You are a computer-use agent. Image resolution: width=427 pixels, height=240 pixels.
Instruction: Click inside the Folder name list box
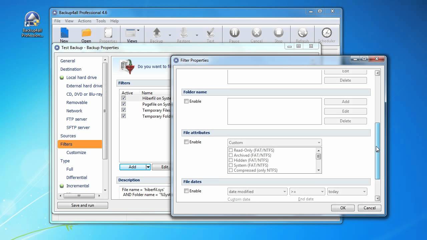click(x=275, y=111)
